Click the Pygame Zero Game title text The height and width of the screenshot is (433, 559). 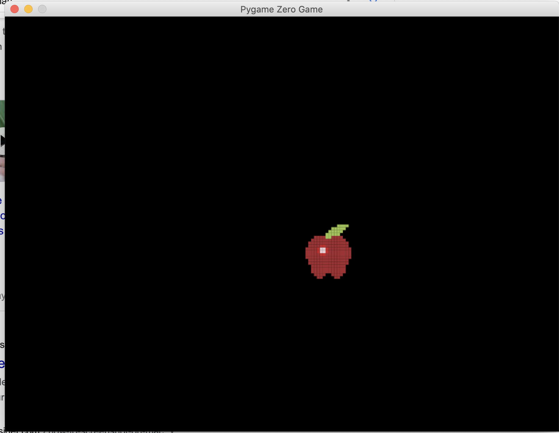[x=281, y=9]
